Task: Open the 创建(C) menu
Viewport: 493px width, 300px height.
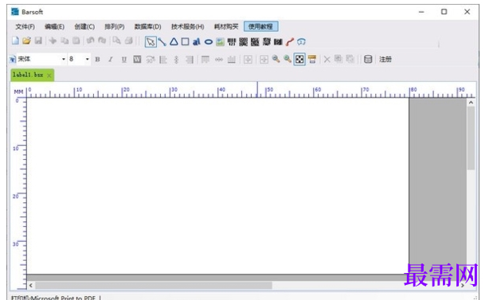Action: coord(84,27)
